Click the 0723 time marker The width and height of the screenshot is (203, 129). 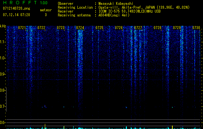pos(61,27)
